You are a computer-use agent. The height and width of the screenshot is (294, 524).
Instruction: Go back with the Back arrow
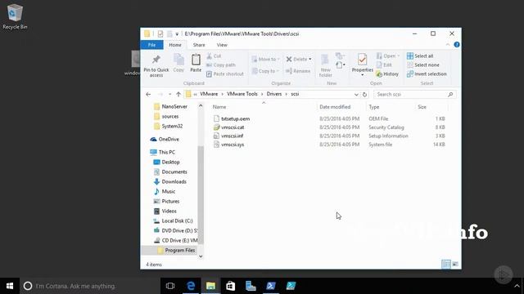coord(148,95)
